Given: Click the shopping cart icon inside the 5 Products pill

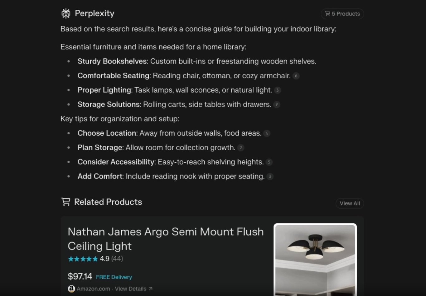Looking at the screenshot, I should click(x=327, y=14).
